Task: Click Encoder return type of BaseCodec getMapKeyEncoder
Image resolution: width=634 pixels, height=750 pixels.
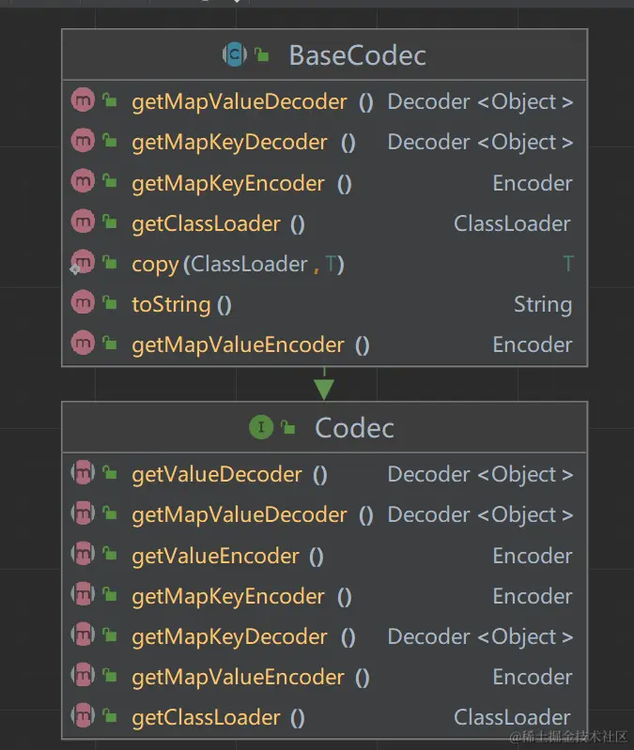Action: [533, 183]
